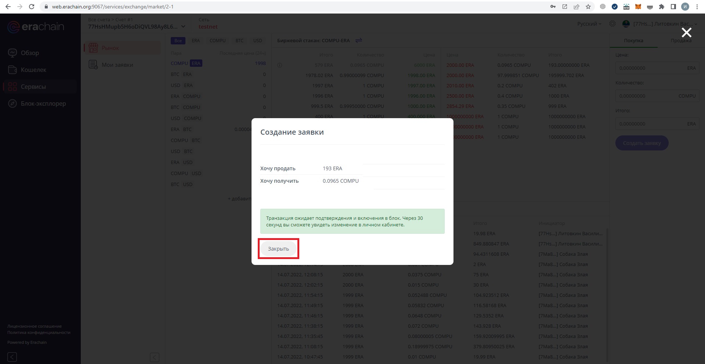
Task: Collapse the left sidebar arrow
Action: (x=12, y=357)
